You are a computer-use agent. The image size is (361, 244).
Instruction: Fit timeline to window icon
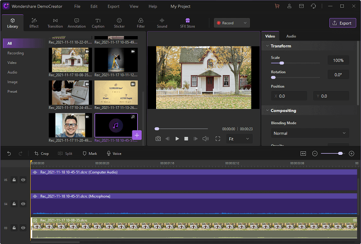(303, 154)
